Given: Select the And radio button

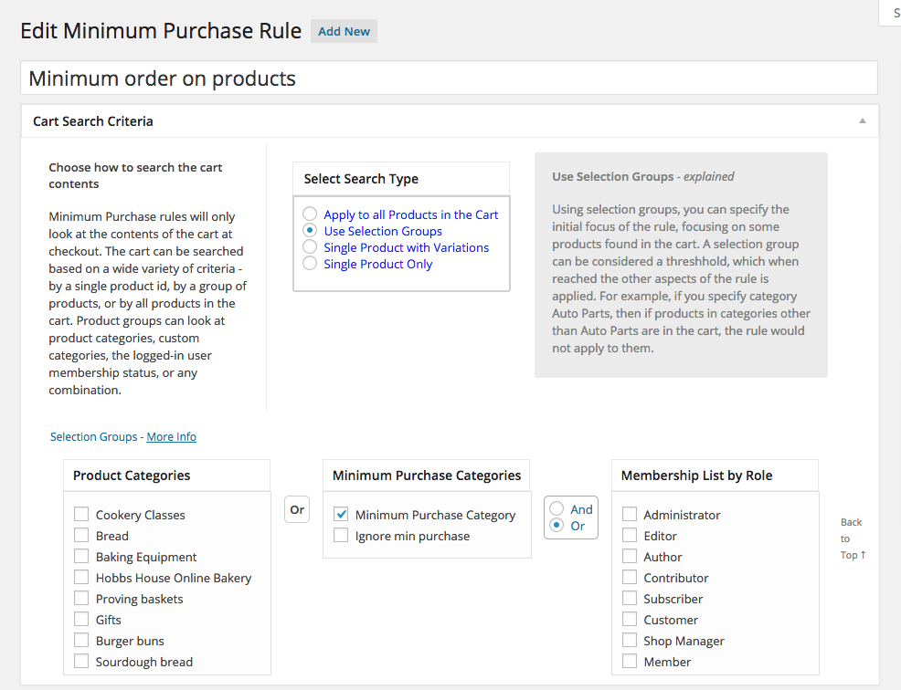Looking at the screenshot, I should (556, 509).
